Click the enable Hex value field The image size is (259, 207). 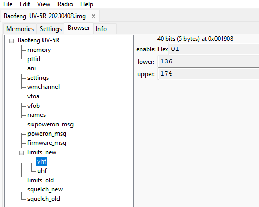pos(214,49)
